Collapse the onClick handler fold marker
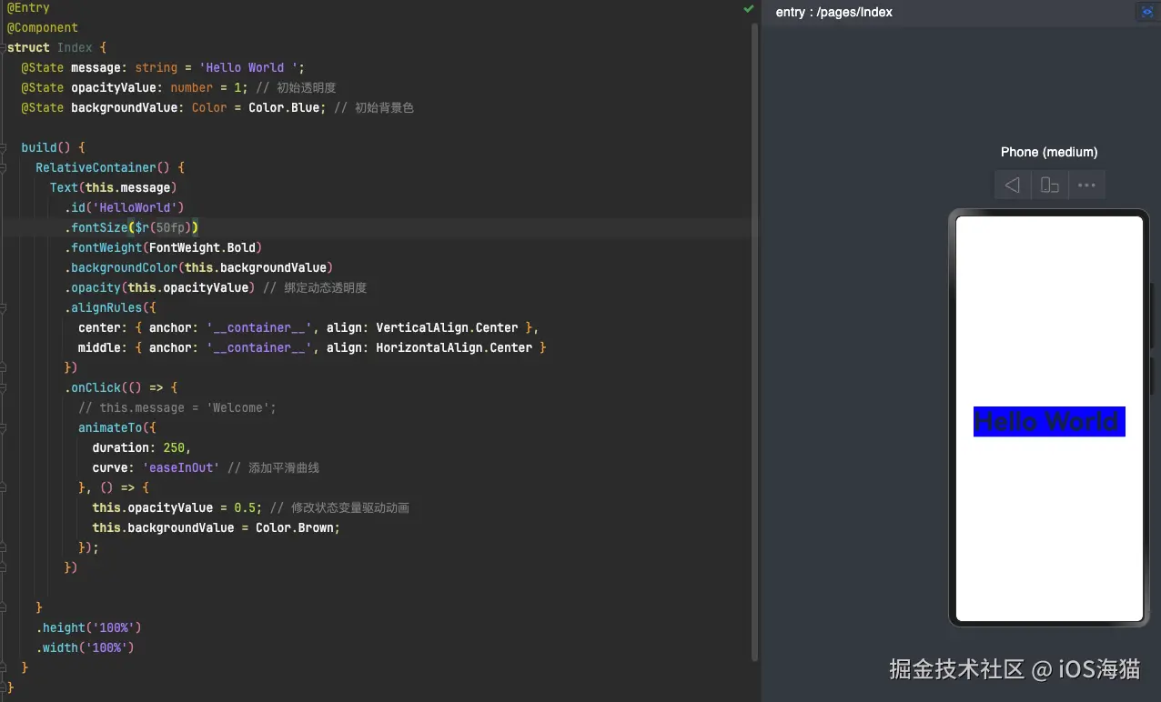The height and width of the screenshot is (702, 1161). pyautogui.click(x=3, y=387)
